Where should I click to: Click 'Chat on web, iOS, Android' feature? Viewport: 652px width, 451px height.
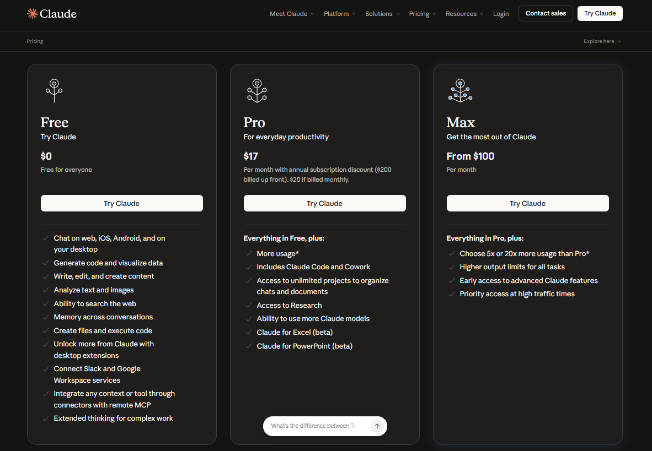pyautogui.click(x=109, y=243)
